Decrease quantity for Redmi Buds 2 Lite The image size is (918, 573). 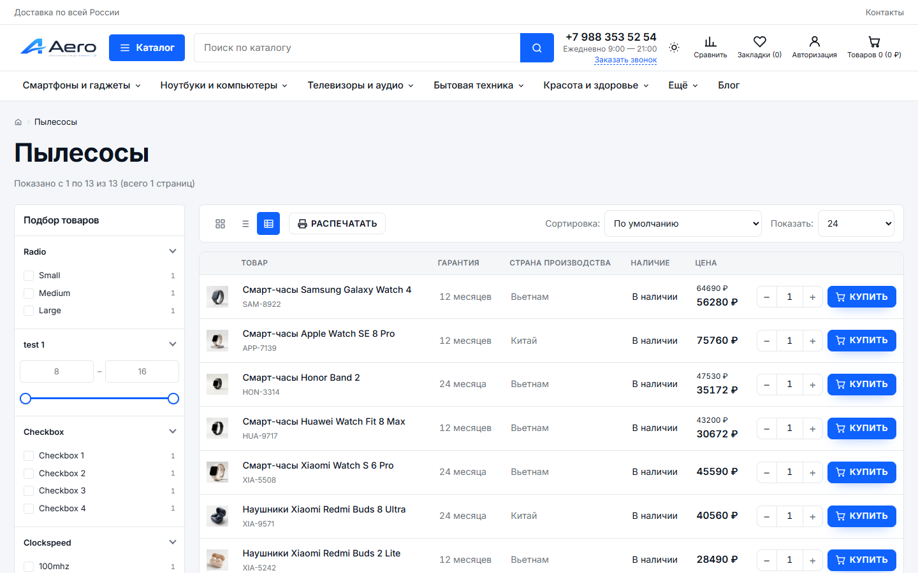click(767, 560)
